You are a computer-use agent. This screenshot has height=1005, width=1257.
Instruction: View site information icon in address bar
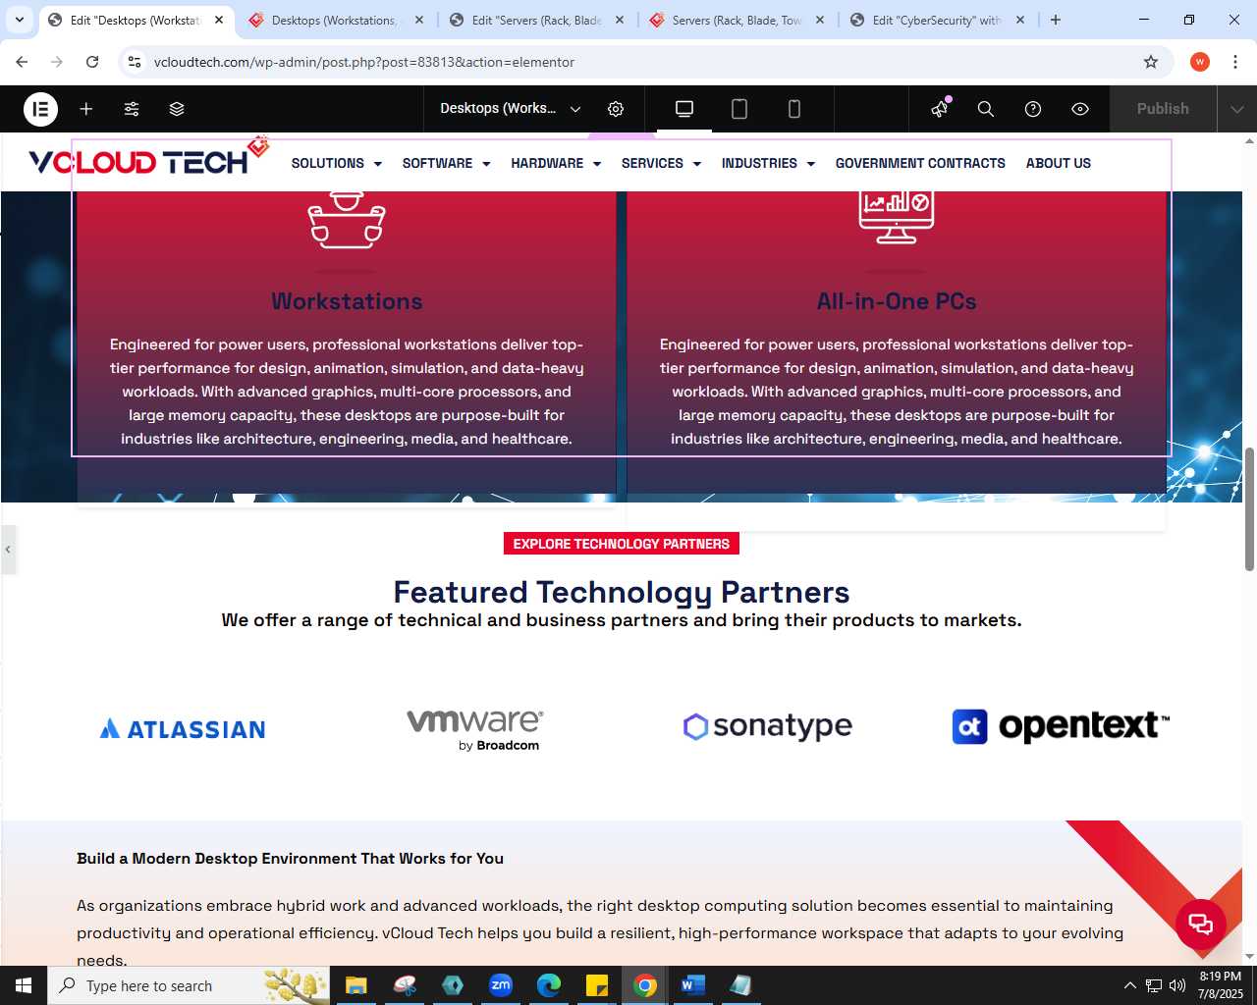(136, 62)
